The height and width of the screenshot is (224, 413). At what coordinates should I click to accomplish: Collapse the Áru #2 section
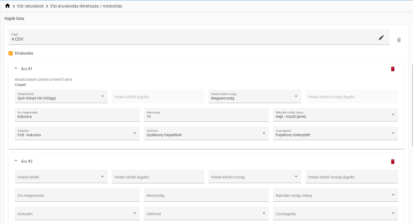(16, 161)
